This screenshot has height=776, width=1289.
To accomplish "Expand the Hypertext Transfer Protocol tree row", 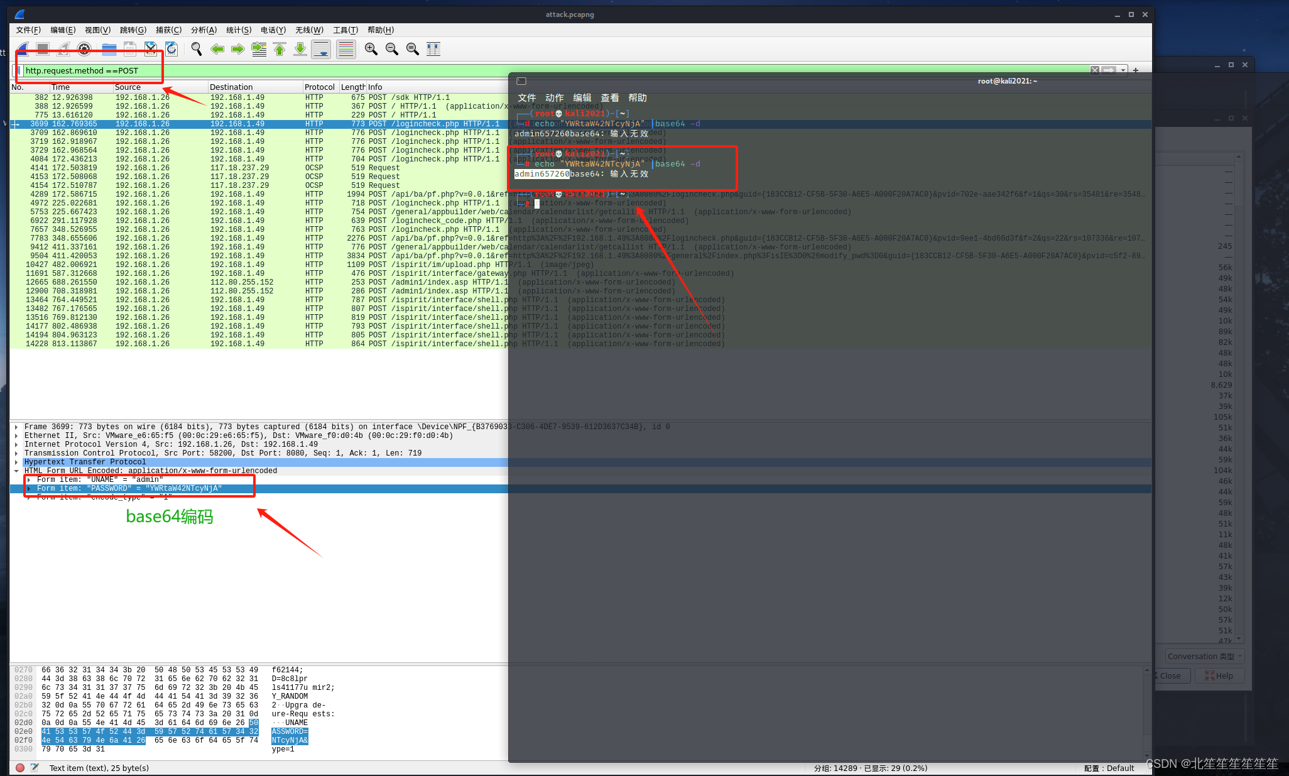I will point(16,462).
